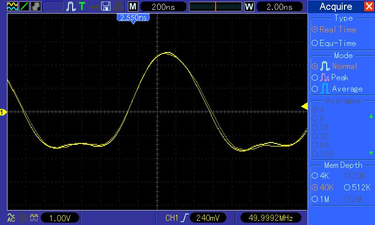Click the pulse acquire mode icon in toolbar
This screenshot has width=375, height=225.
pos(71,7)
